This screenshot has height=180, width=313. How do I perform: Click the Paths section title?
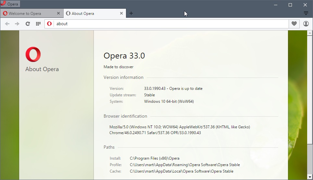[109, 147]
